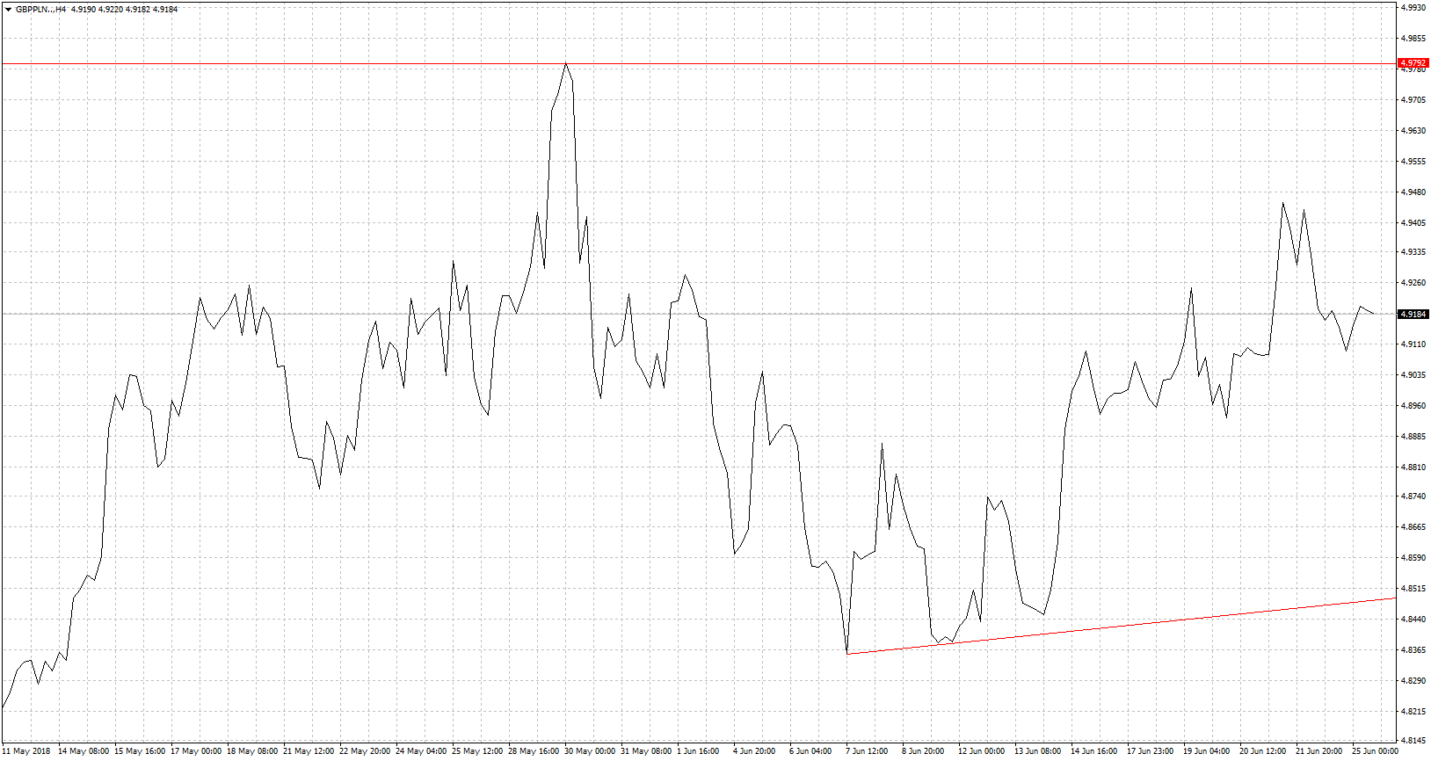Click the 14 Jun 16:00 time label
The image size is (1431, 761).
click(x=1093, y=751)
